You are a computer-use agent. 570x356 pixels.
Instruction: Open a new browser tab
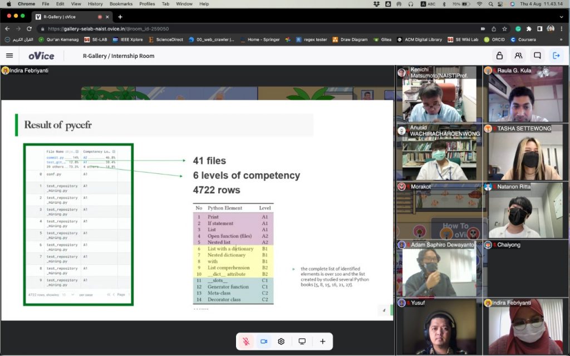point(120,17)
